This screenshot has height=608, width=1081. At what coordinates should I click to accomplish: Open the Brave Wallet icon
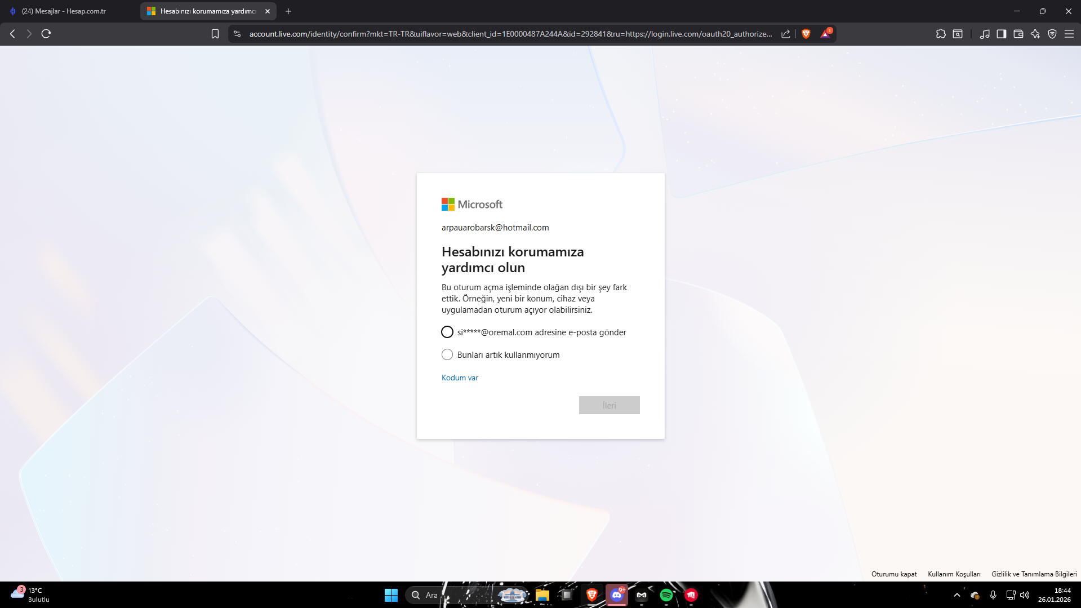tap(1018, 34)
